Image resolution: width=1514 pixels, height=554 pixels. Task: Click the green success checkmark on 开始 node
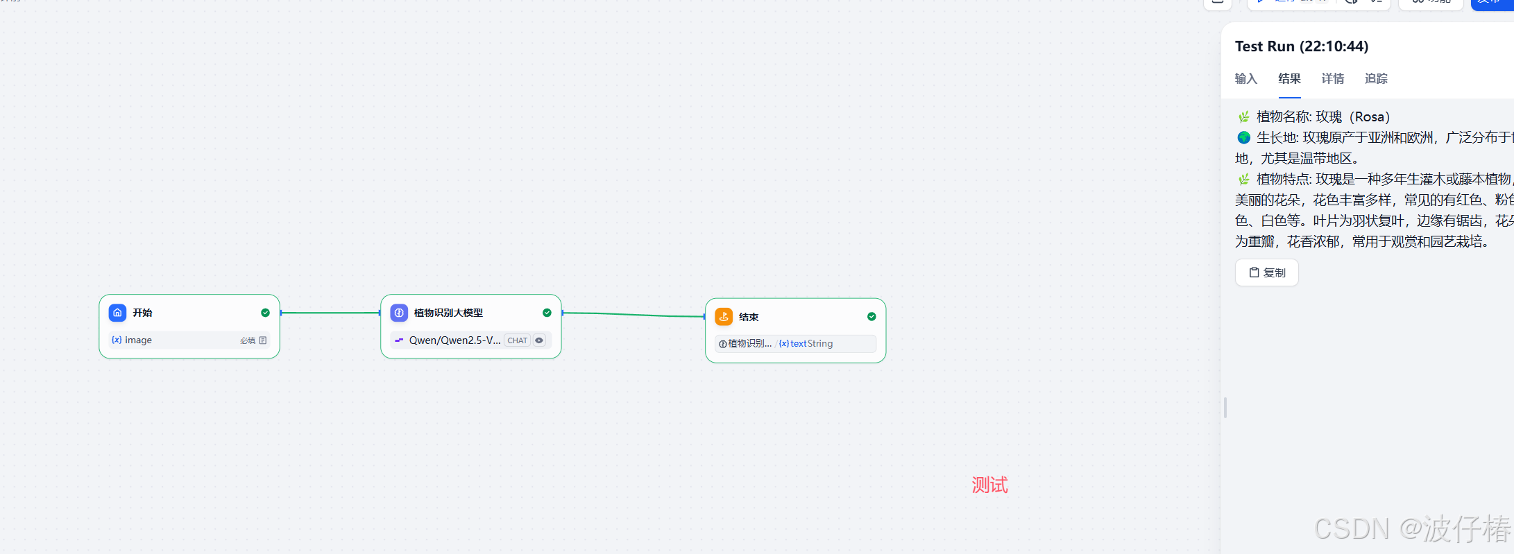[265, 313]
